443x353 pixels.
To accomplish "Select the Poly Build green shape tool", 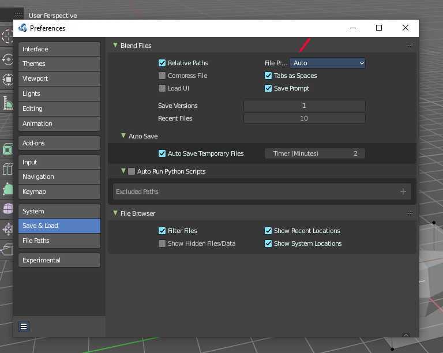I will coord(8,189).
